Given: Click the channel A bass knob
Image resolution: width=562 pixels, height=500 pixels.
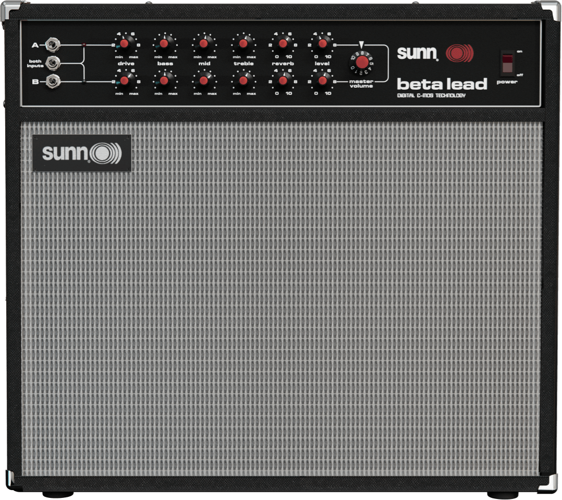Looking at the screenshot, I should click(165, 43).
